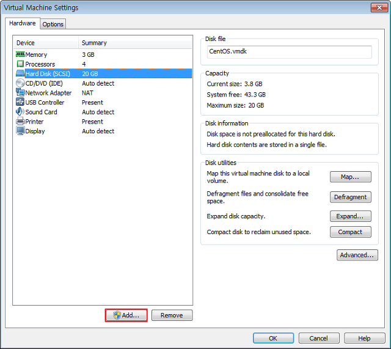The height and width of the screenshot is (349, 391).
Task: Switch to the Hardware tab
Action: click(x=23, y=23)
